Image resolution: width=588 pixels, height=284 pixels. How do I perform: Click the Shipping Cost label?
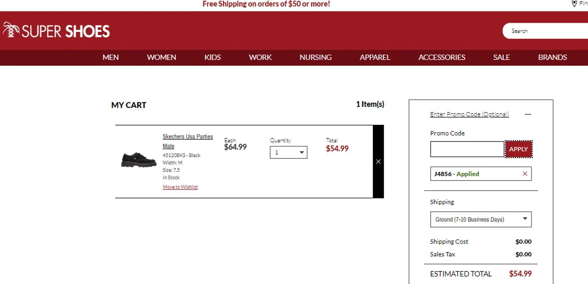(449, 242)
